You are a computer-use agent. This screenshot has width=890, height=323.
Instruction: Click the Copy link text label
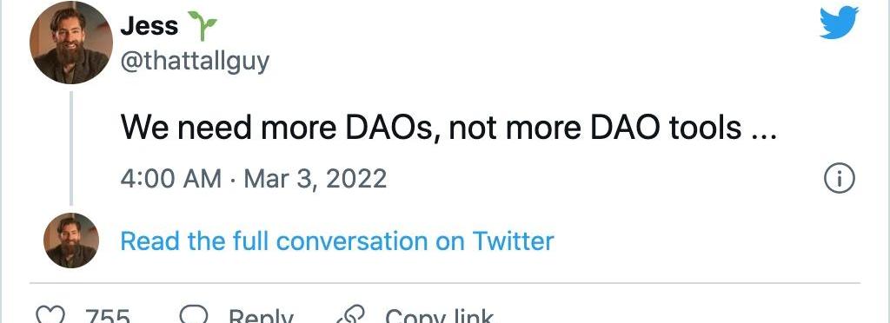439,316
